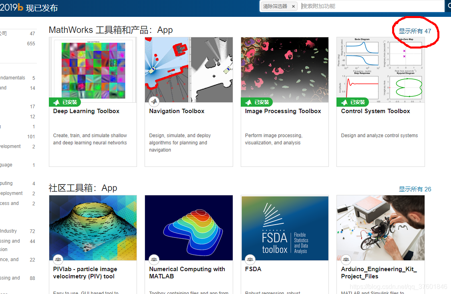Select sidebar filter ending 'ndamentals' 5
Image resolution: width=451 pixels, height=294 pixels.
[x=18, y=78]
